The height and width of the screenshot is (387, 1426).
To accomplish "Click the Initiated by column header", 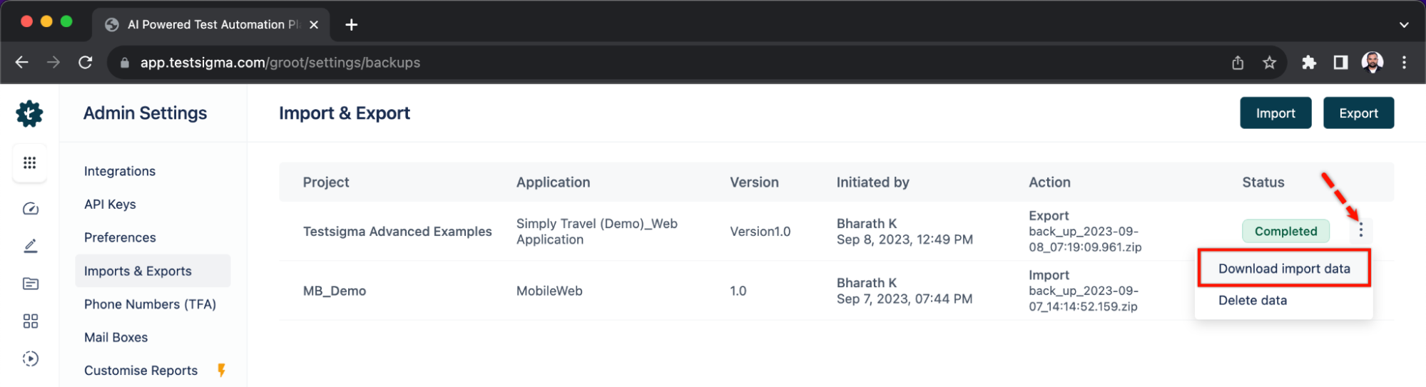I will (x=872, y=182).
